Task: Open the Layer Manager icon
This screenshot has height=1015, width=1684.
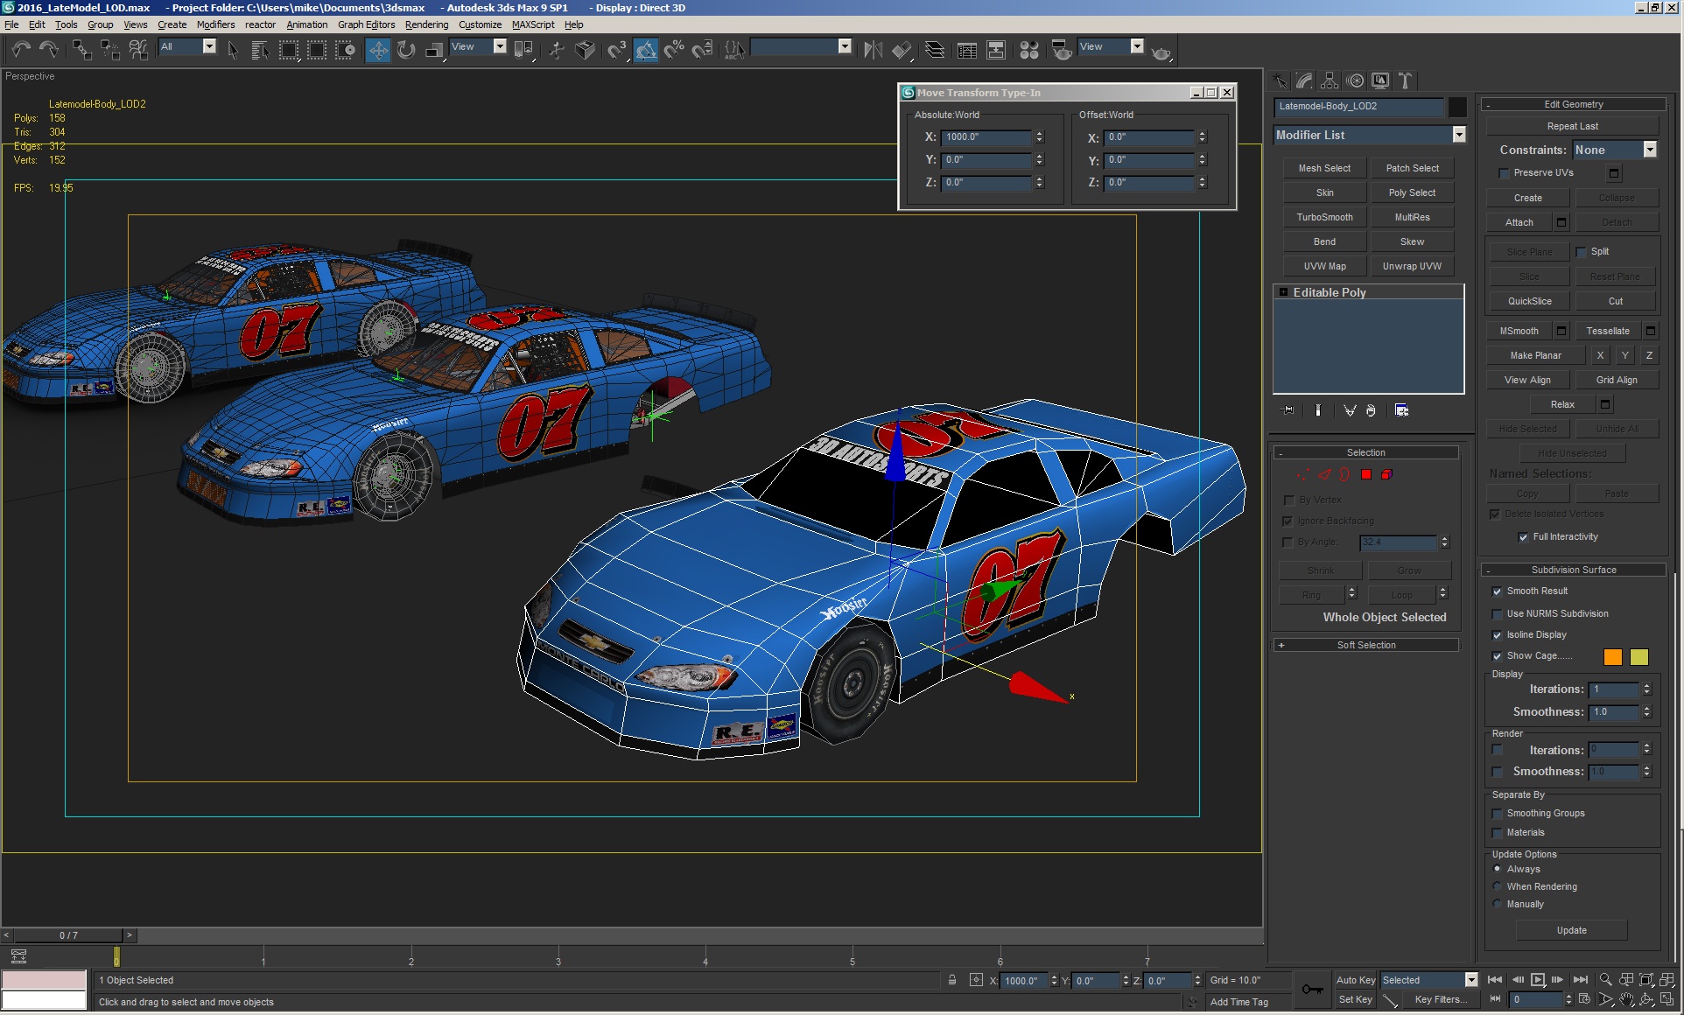Action: tap(935, 50)
